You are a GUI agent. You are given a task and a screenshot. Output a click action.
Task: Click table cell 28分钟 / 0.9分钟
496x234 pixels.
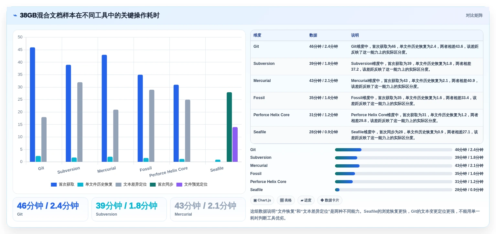tap(324, 132)
